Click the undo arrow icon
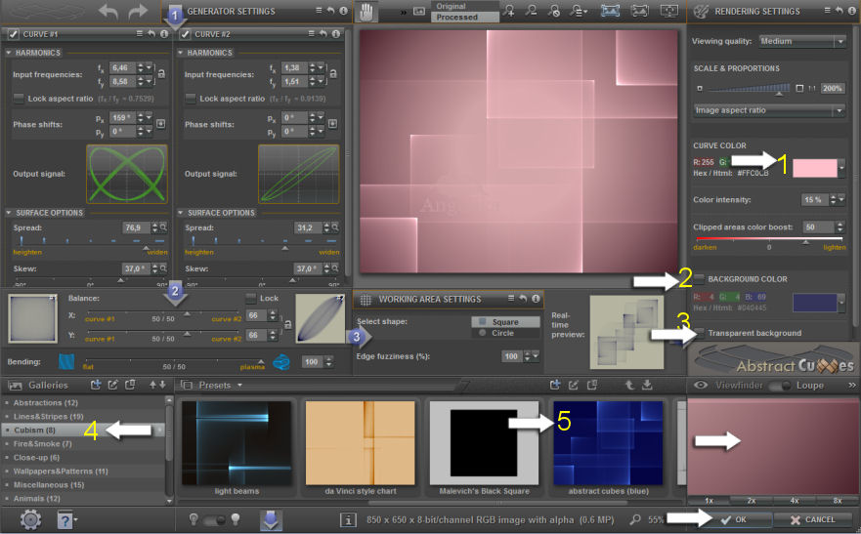Image resolution: width=861 pixels, height=534 pixels. pos(108,12)
